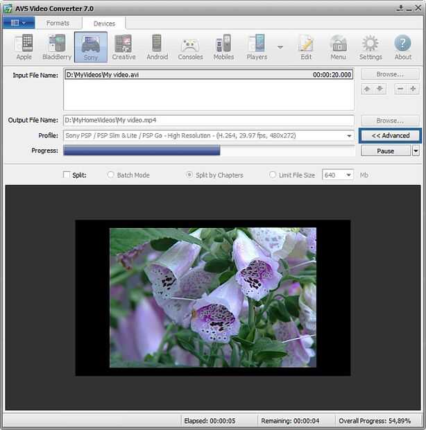The image size is (426, 430).
Task: Click the dock-to-tray title bar icon
Action: pos(400,8)
